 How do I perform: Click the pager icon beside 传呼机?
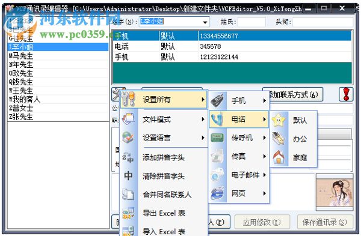pyautogui.click(x=217, y=138)
